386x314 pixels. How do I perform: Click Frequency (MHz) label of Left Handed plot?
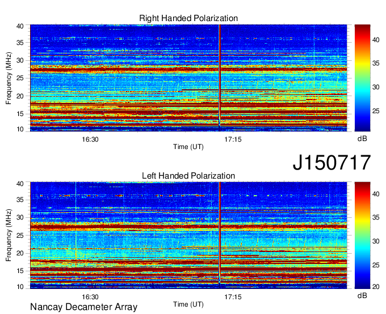tap(9, 235)
